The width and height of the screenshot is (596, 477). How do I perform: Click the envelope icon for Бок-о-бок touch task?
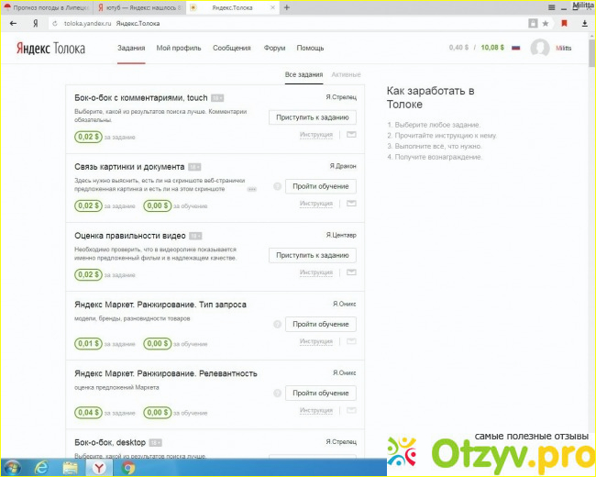pyautogui.click(x=350, y=135)
